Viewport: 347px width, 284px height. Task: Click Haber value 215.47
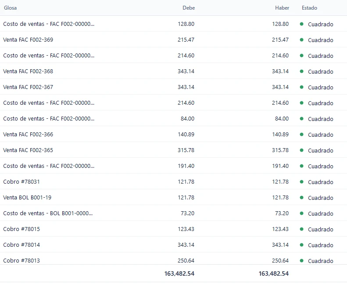point(280,40)
